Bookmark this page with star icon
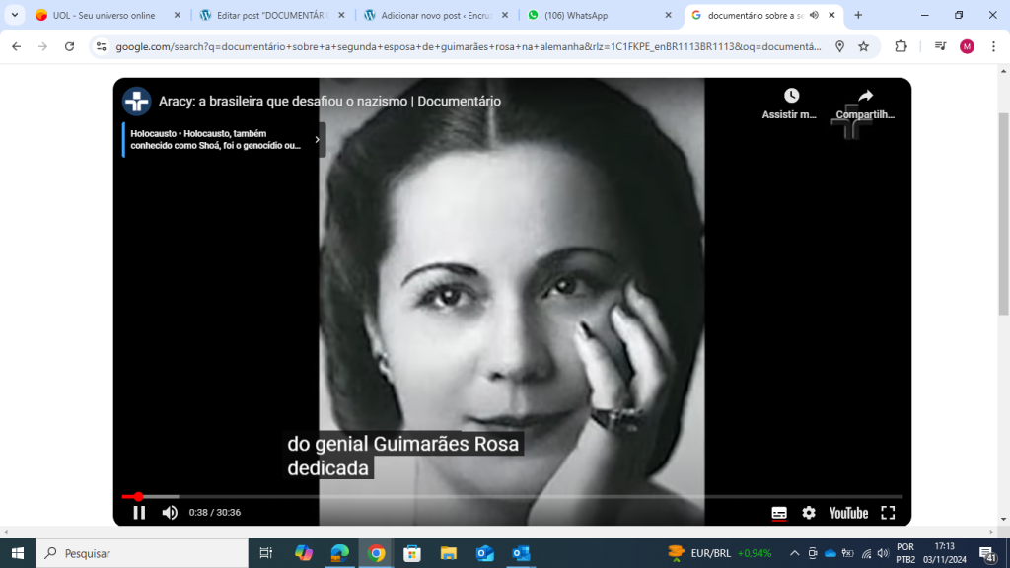The height and width of the screenshot is (568, 1010). [x=864, y=46]
